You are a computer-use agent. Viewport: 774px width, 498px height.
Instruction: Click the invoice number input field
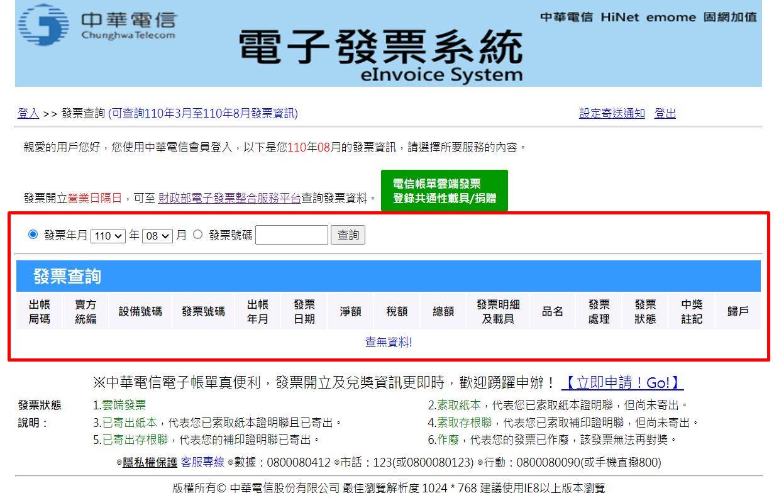(292, 235)
